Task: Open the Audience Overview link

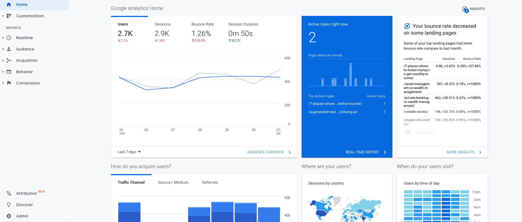Action: point(265,152)
